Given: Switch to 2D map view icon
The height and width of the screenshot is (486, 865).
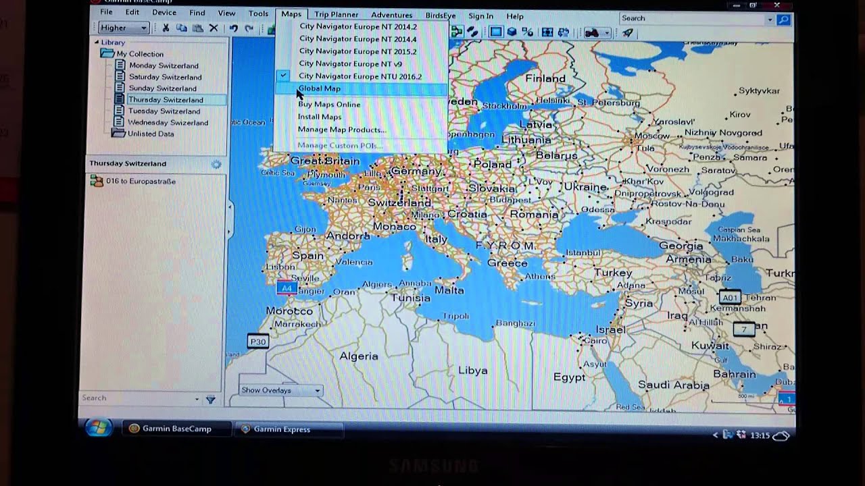Looking at the screenshot, I should pyautogui.click(x=496, y=32).
